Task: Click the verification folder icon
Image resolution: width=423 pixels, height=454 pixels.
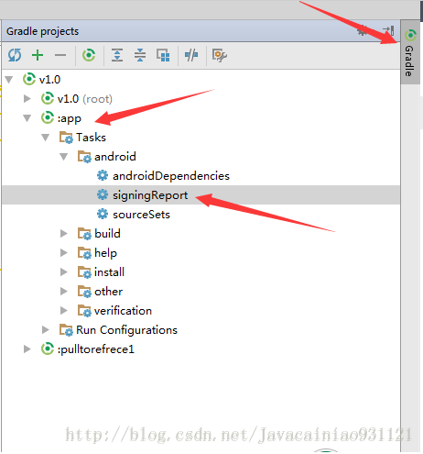Action: (x=84, y=311)
